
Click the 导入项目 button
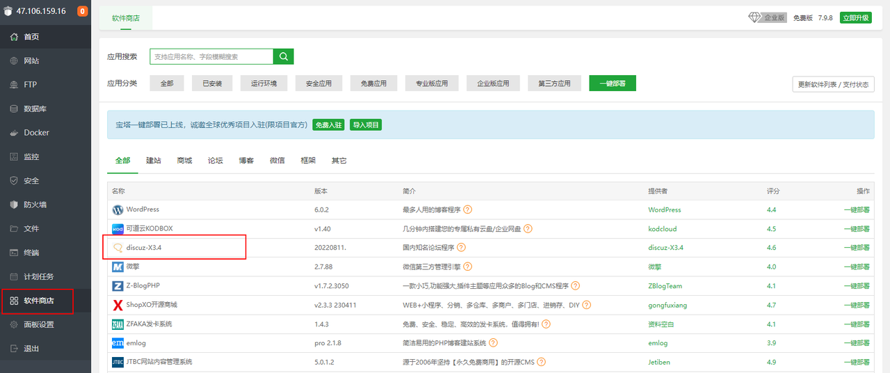[x=366, y=125]
